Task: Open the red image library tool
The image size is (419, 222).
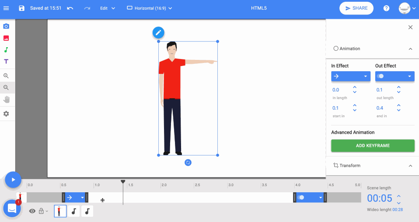Action: [x=6, y=38]
